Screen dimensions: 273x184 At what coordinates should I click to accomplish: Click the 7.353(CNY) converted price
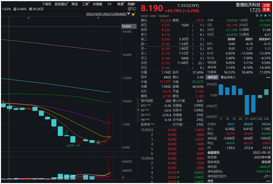[x=188, y=5]
